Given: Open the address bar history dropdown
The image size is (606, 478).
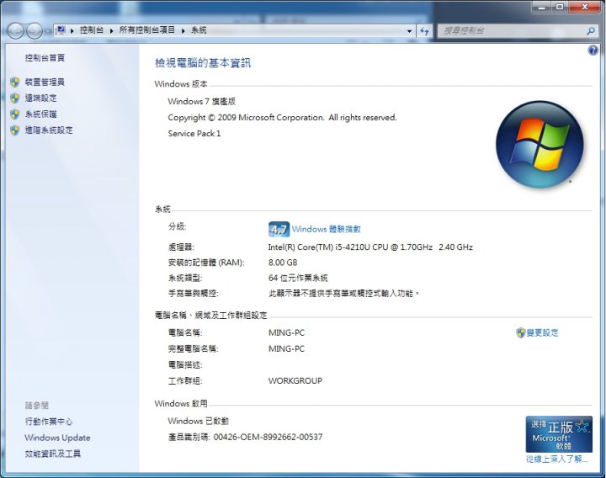Looking at the screenshot, I should click(409, 31).
